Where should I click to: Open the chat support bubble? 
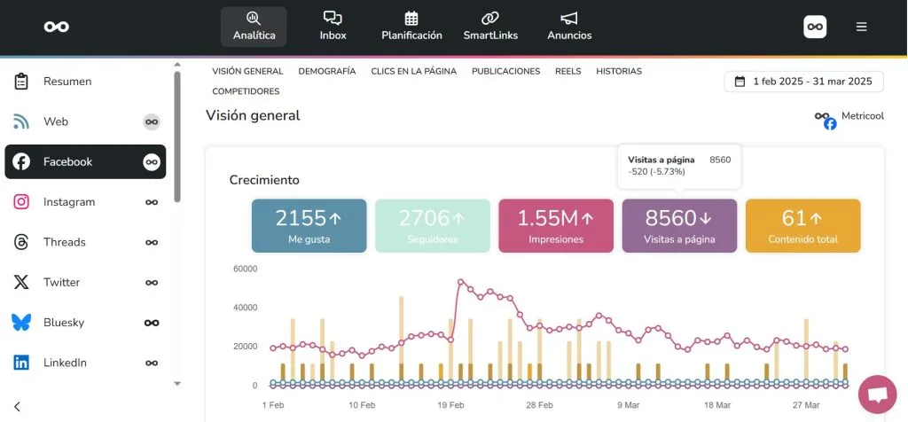[x=877, y=395]
